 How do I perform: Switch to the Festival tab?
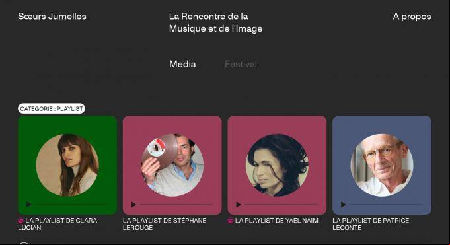241,64
